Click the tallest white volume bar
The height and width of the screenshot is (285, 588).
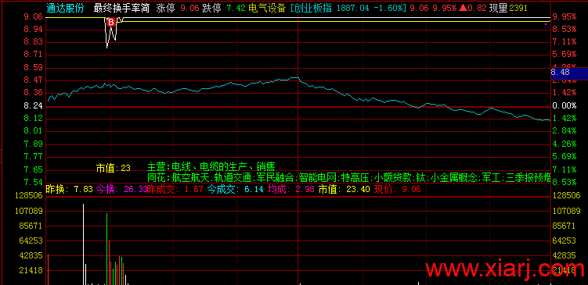click(83, 244)
